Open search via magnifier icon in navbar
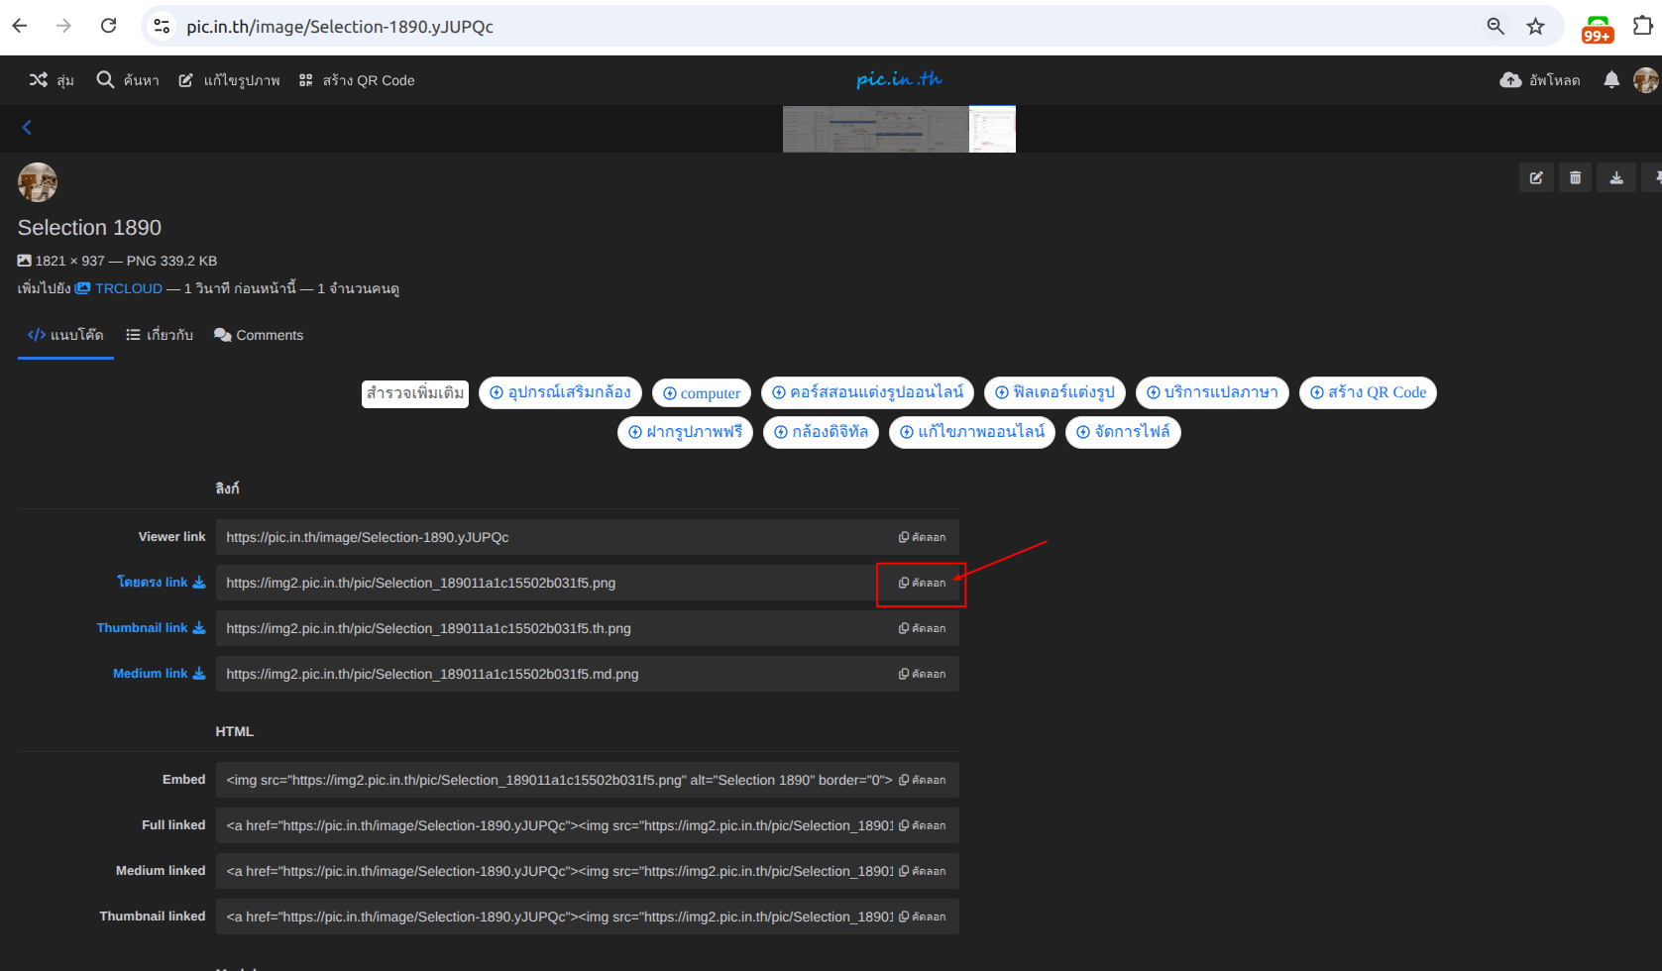1662x971 pixels. (105, 80)
